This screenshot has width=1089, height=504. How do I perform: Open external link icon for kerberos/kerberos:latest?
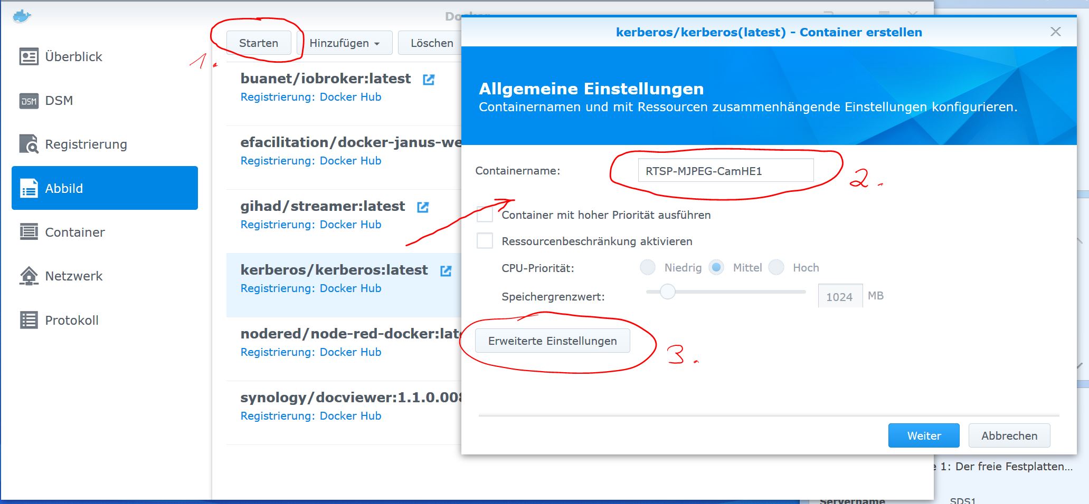coord(446,271)
